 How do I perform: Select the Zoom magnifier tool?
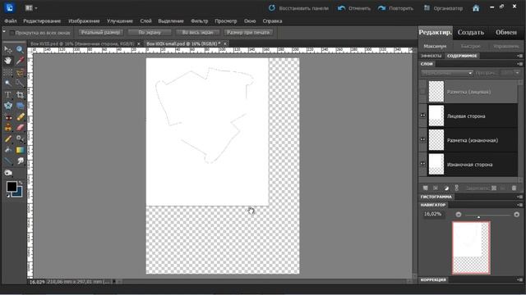20,50
